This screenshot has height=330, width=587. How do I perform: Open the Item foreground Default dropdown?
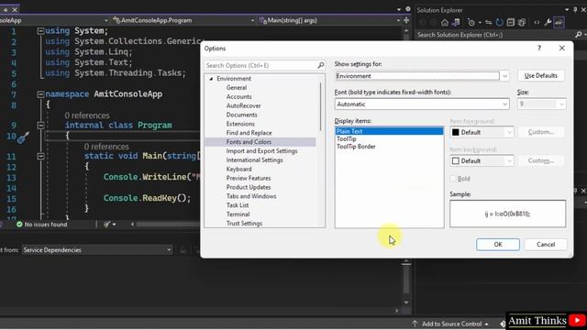point(509,132)
